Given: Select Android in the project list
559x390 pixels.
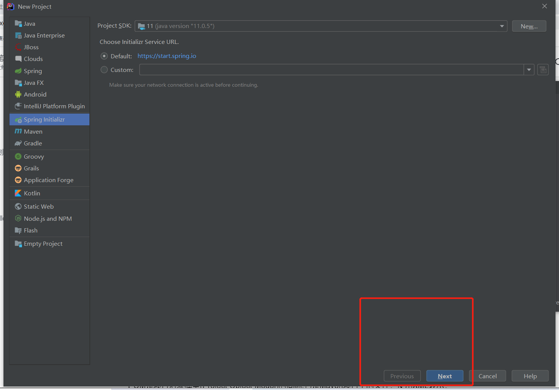Looking at the screenshot, I should pos(49,94).
